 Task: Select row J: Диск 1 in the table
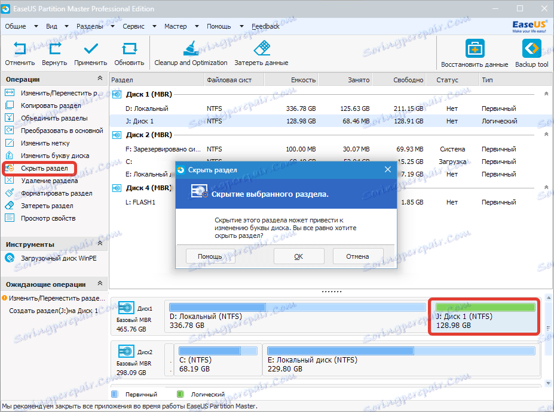pos(330,121)
